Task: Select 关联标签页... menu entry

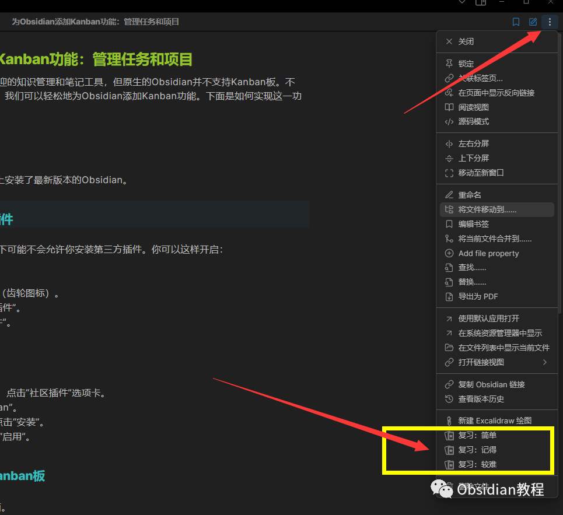Action: 497,78
